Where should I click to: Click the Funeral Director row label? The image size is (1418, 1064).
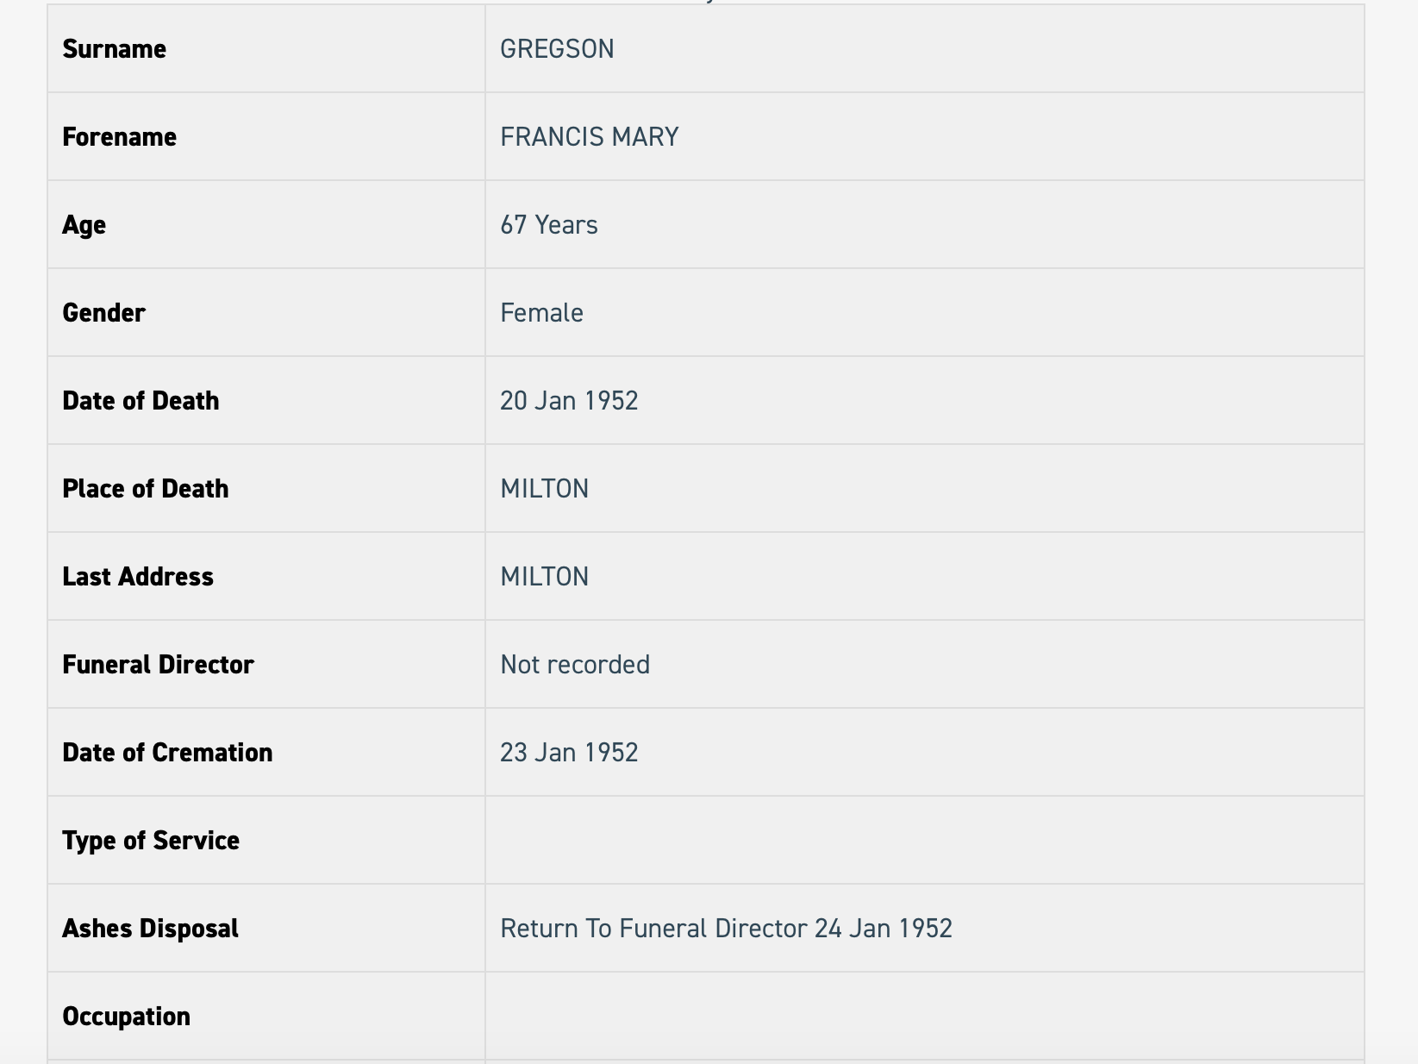(x=159, y=665)
